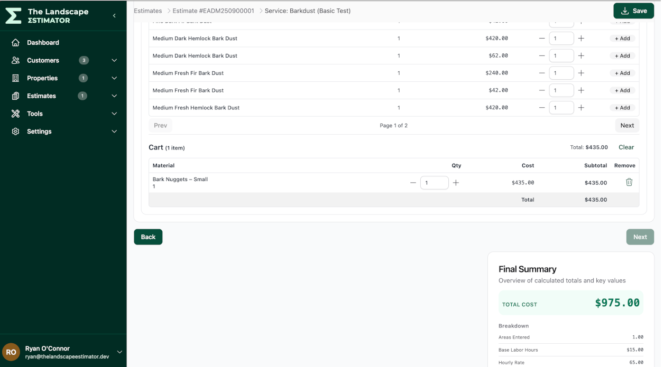Screen dimensions: 664x367
Task: Click the cart quantity input field
Action: 435,182
